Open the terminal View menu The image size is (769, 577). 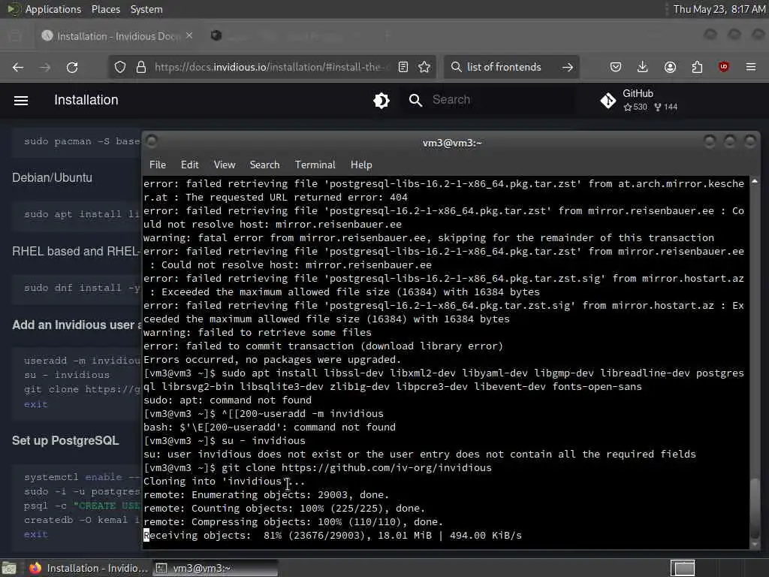click(x=225, y=165)
